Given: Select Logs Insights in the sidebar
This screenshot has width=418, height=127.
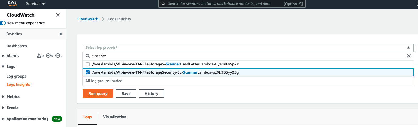Looking at the screenshot, I should tap(18, 85).
